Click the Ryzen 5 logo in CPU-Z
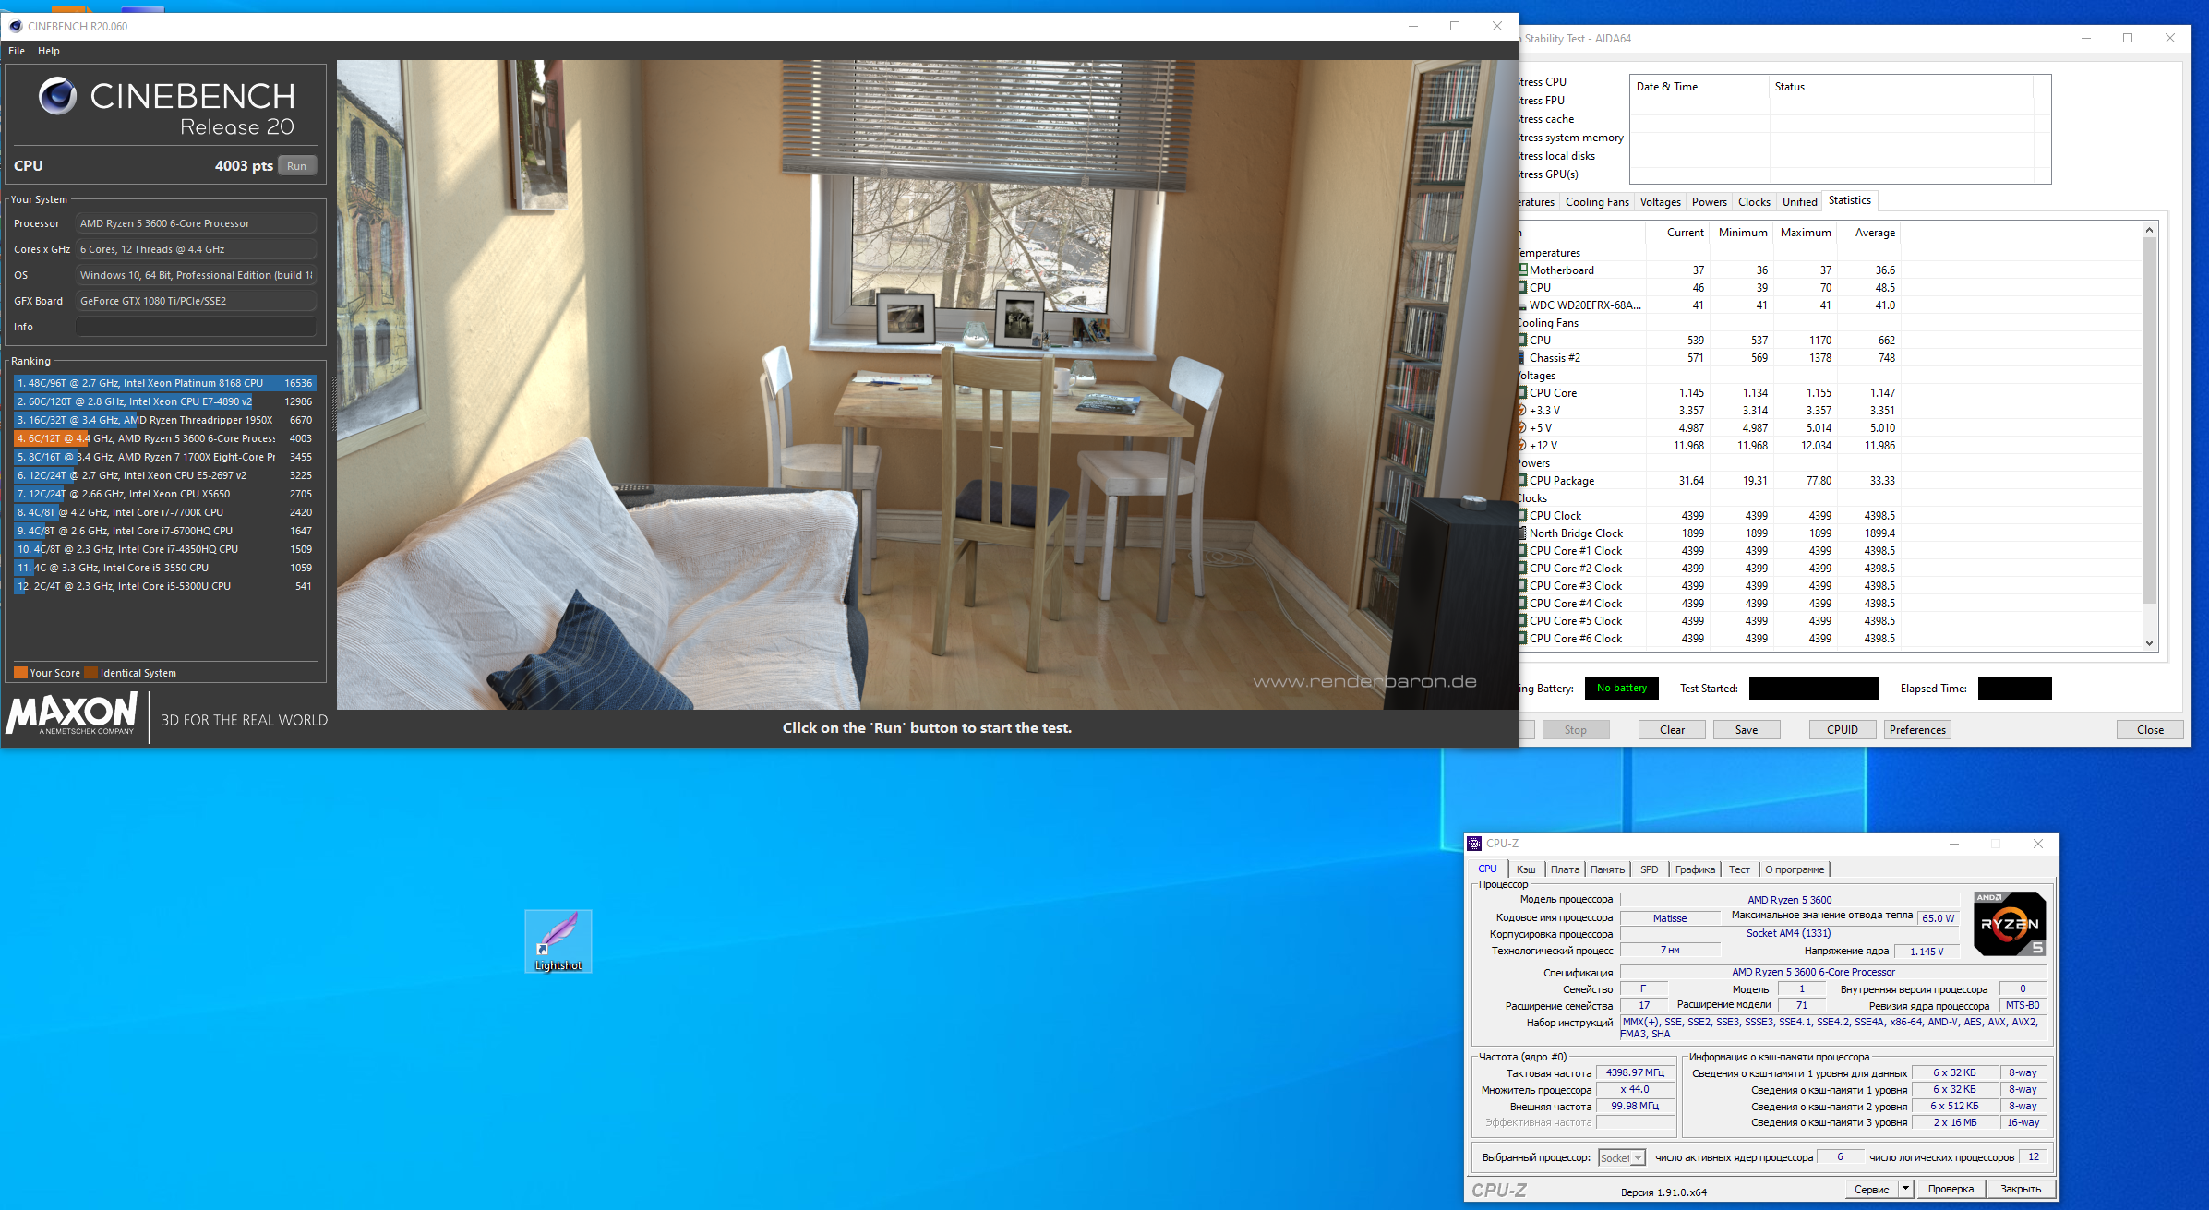 [2010, 924]
